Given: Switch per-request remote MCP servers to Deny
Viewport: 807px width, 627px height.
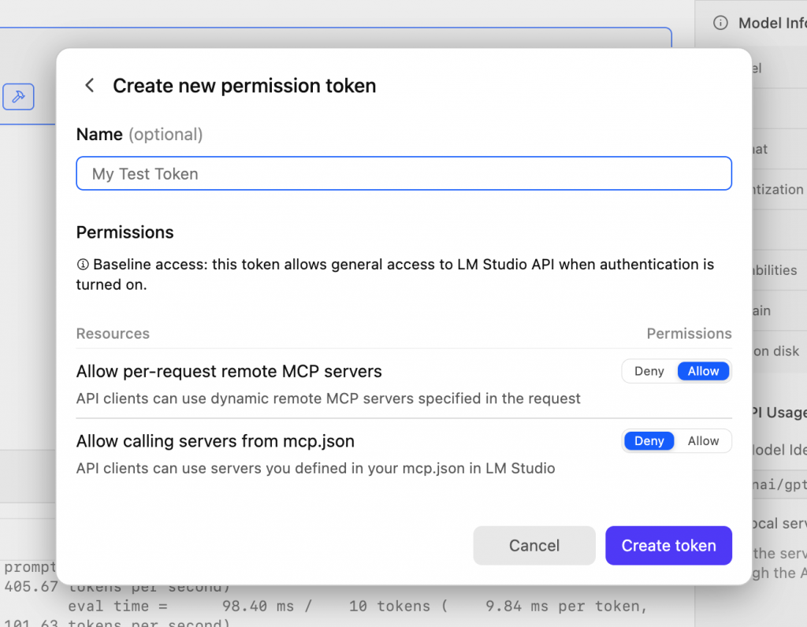Looking at the screenshot, I should [x=649, y=371].
